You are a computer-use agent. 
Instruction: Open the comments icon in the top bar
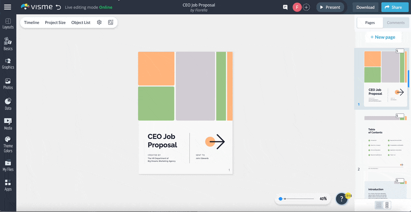point(285,7)
